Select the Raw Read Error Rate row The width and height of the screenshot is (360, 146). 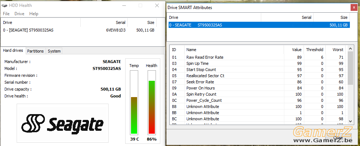coord(259,57)
